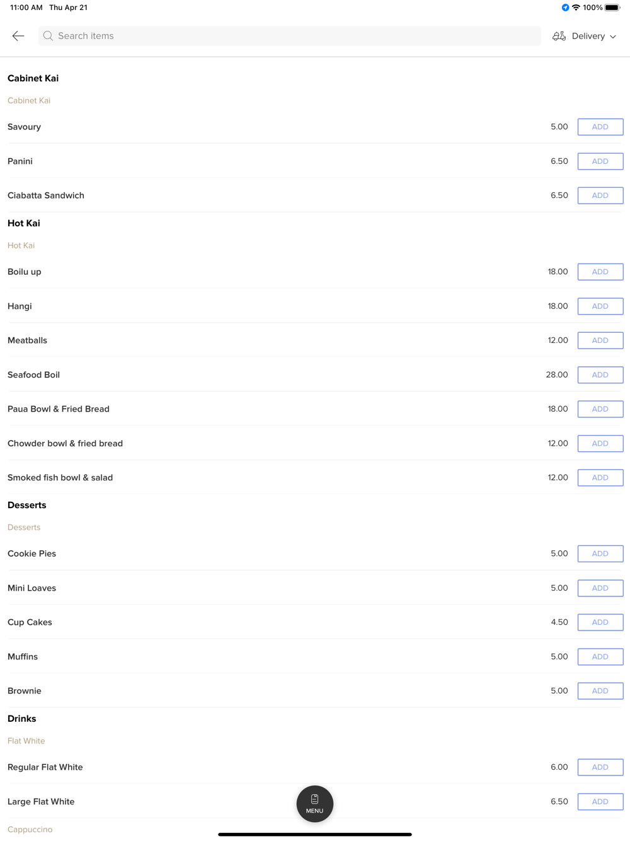Tap the battery status icon
630x841 pixels.
(612, 8)
